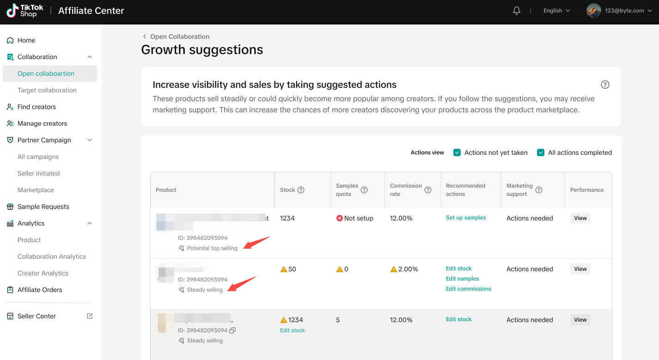The height and width of the screenshot is (360, 659).
Task: Copy the product ID in the third row
Action: coord(233,330)
